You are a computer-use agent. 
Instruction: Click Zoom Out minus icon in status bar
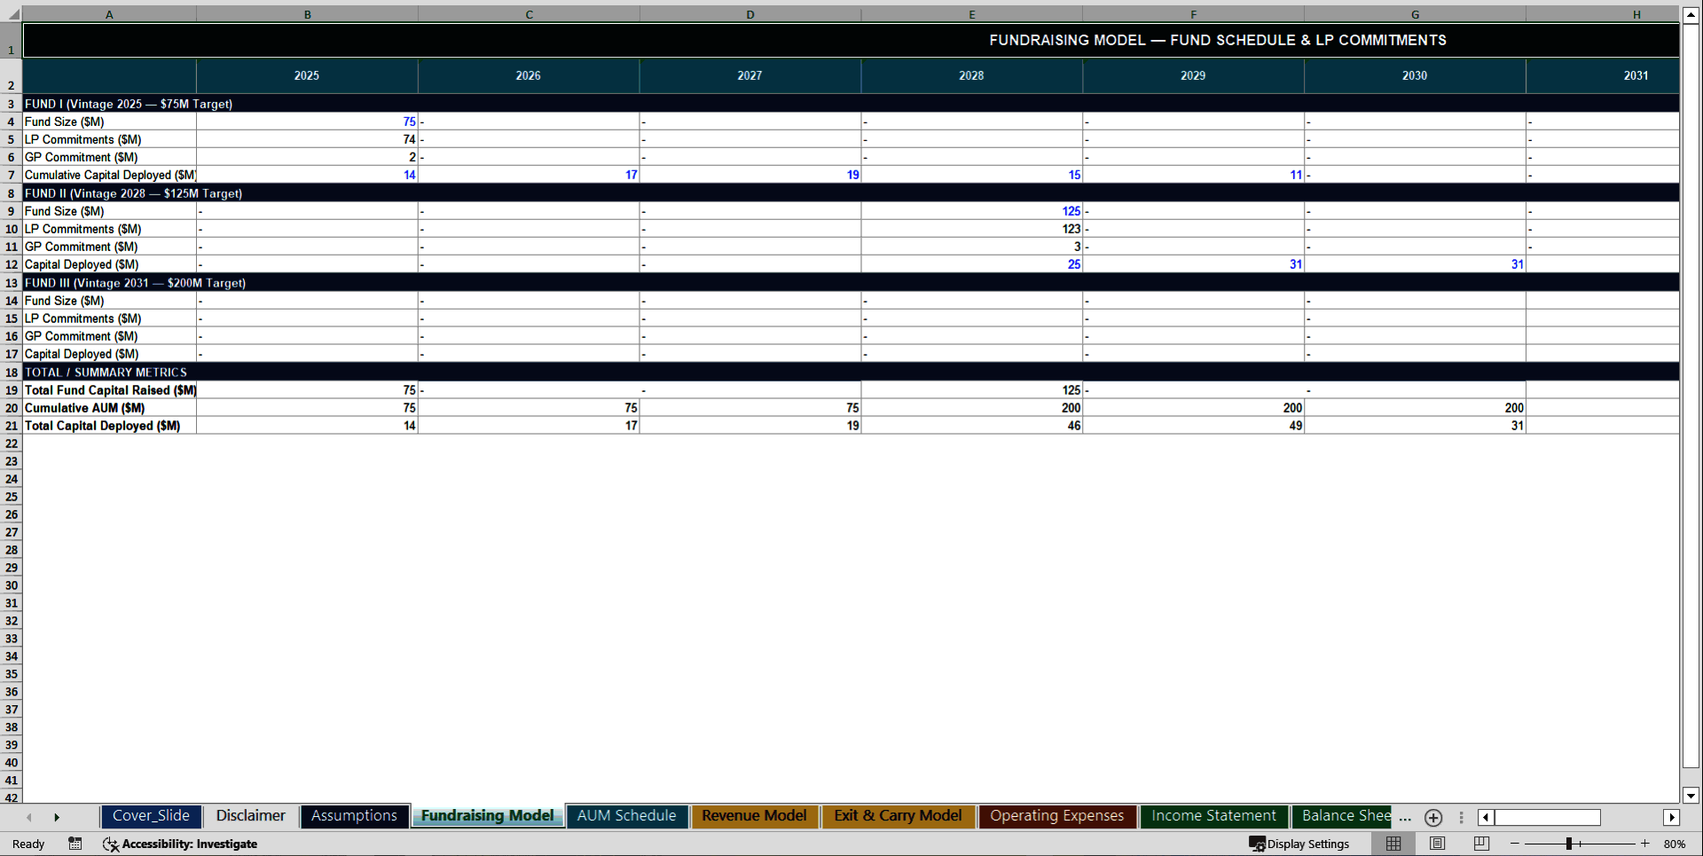tap(1514, 844)
